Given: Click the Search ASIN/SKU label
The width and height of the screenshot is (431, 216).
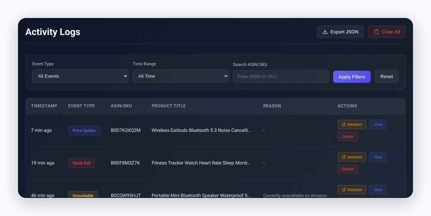Looking at the screenshot, I should 250,65.
